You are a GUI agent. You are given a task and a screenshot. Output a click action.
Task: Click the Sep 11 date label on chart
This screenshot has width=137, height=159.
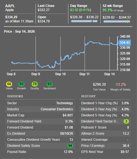tap(84, 74)
